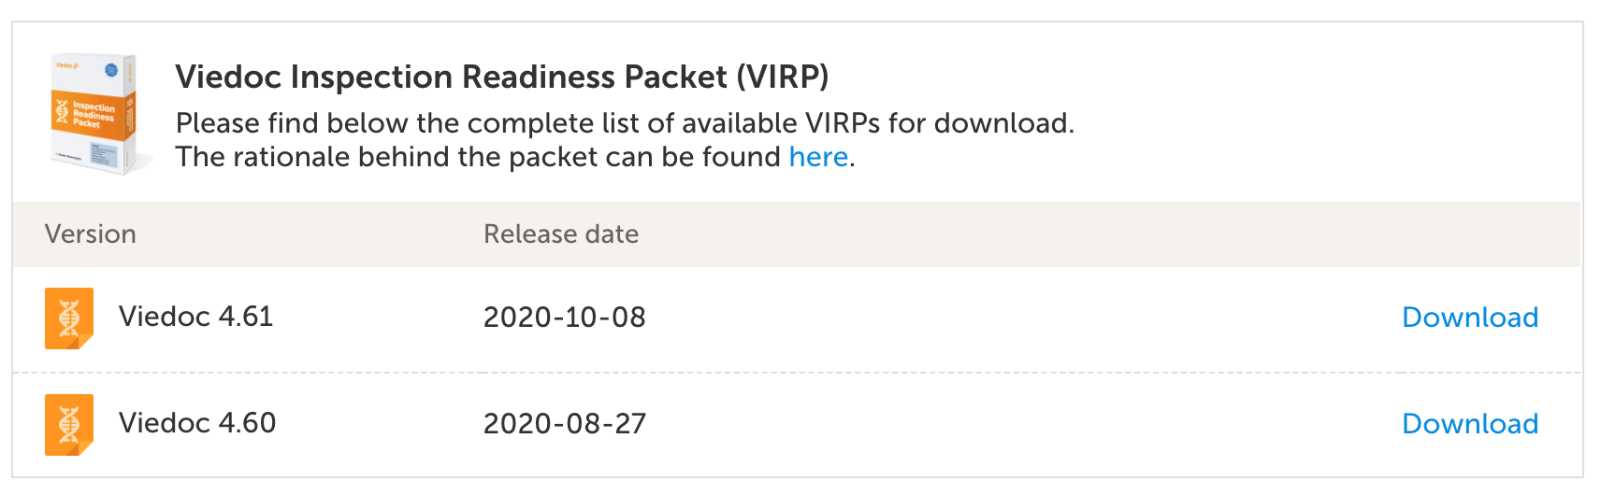Viewport: 1601px width, 495px height.
Task: Download the Viedoc 4.61 packet
Action: [x=1469, y=318]
